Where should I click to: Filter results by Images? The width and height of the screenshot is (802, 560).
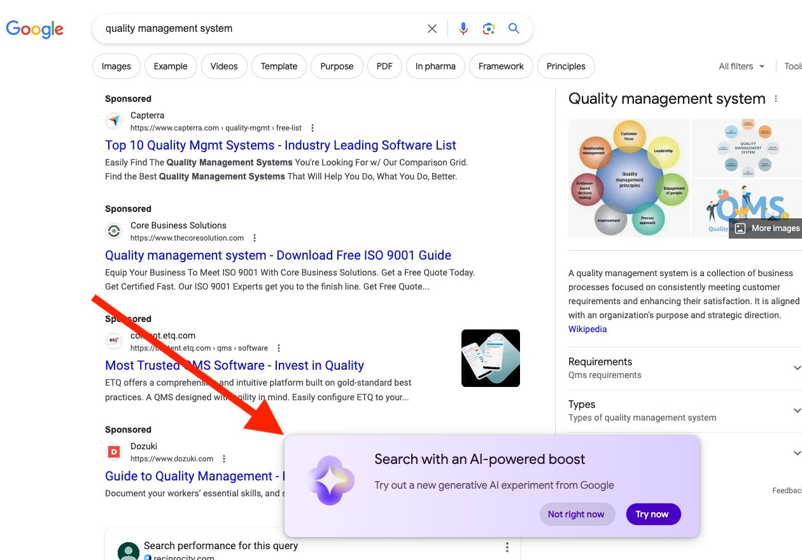pyautogui.click(x=116, y=66)
